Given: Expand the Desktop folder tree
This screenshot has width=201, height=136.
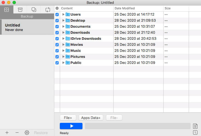Looking at the screenshot, I should click(63, 21).
